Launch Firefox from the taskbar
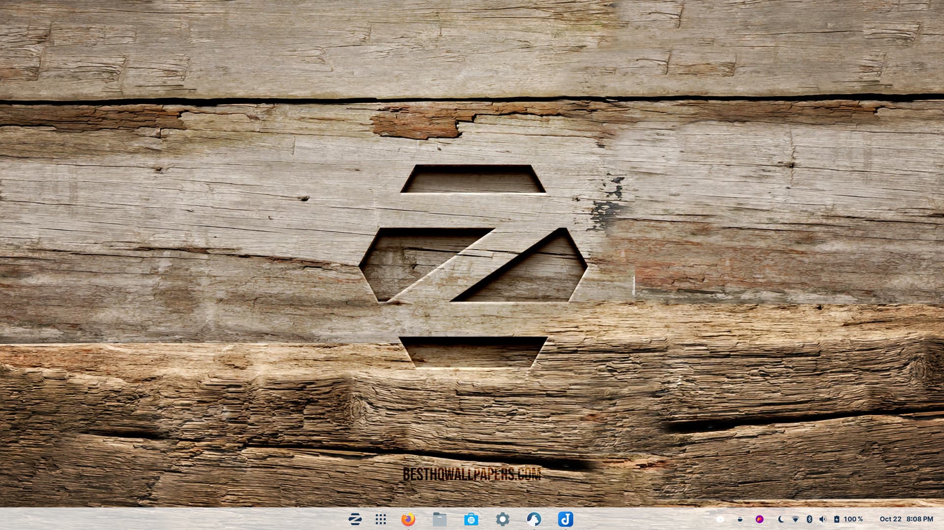This screenshot has width=944, height=530. click(x=408, y=519)
